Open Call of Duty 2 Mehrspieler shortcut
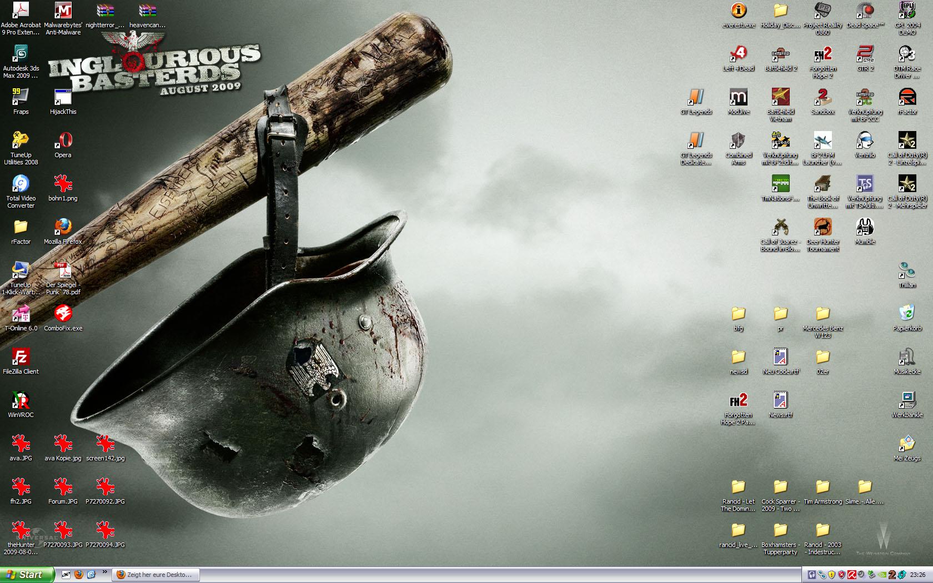The width and height of the screenshot is (933, 583). click(x=907, y=192)
